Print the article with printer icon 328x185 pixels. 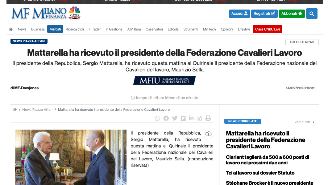point(208,118)
